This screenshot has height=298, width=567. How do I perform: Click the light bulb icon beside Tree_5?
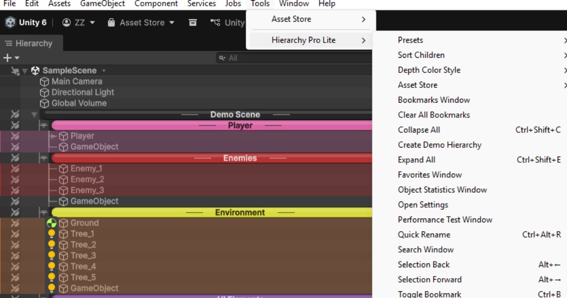(x=52, y=277)
